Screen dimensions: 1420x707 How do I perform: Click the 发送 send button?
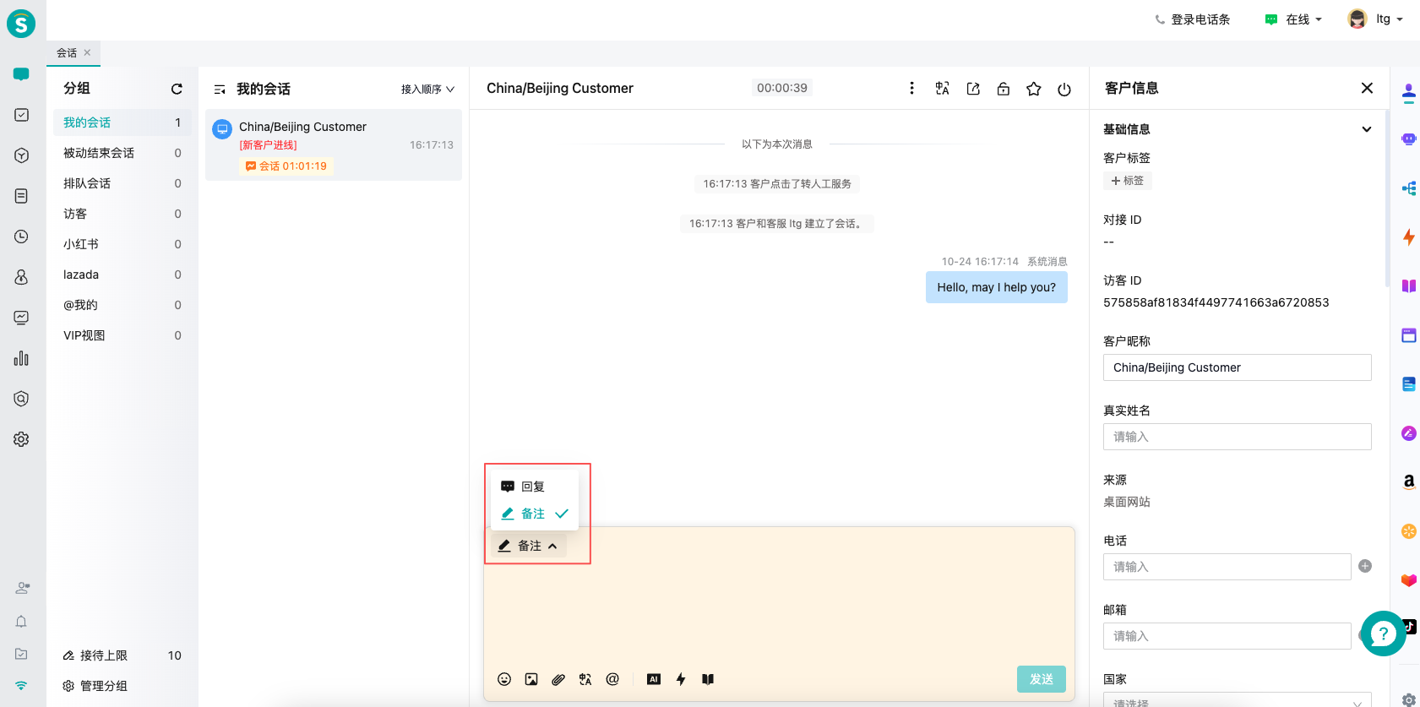1041,679
